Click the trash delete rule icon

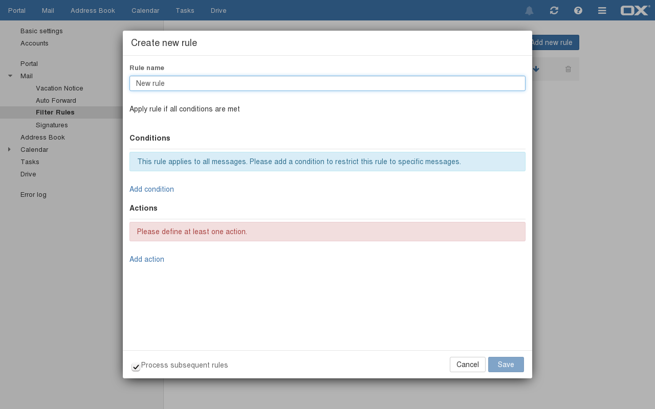[x=568, y=69]
